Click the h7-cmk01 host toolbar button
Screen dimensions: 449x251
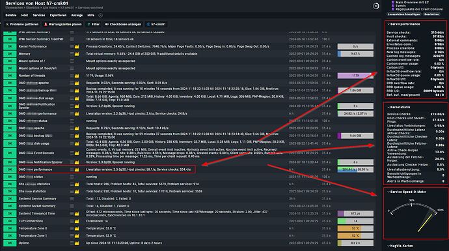point(156,24)
